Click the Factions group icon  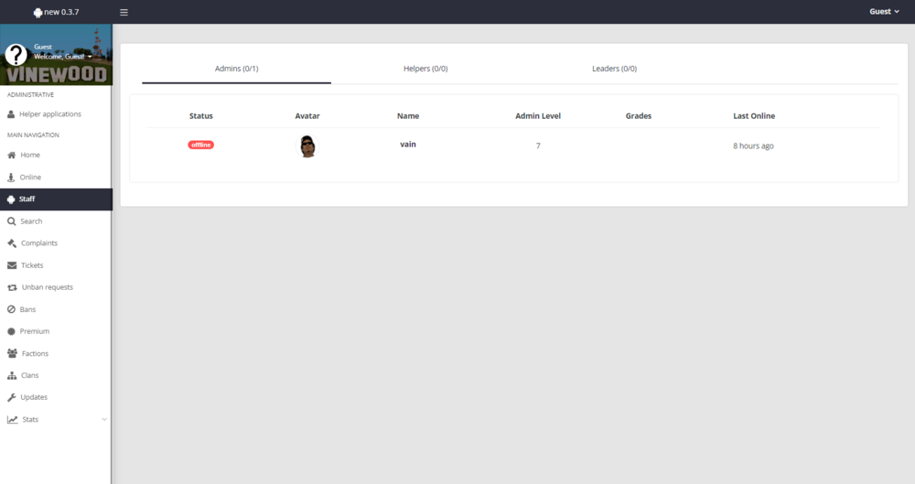(x=12, y=353)
